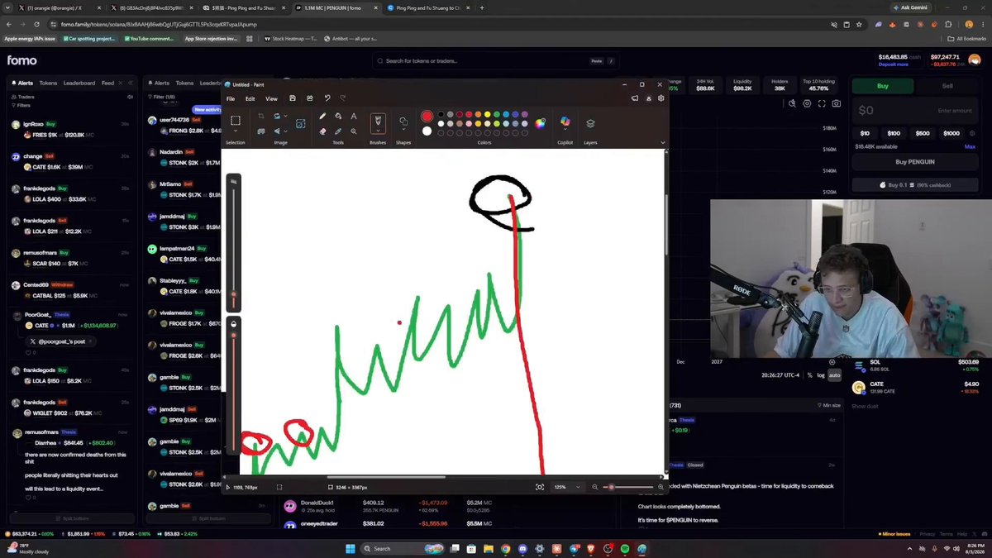Click the Crop icon in Paint's Image group
Viewport: 992px width, 558px height.
click(x=261, y=117)
